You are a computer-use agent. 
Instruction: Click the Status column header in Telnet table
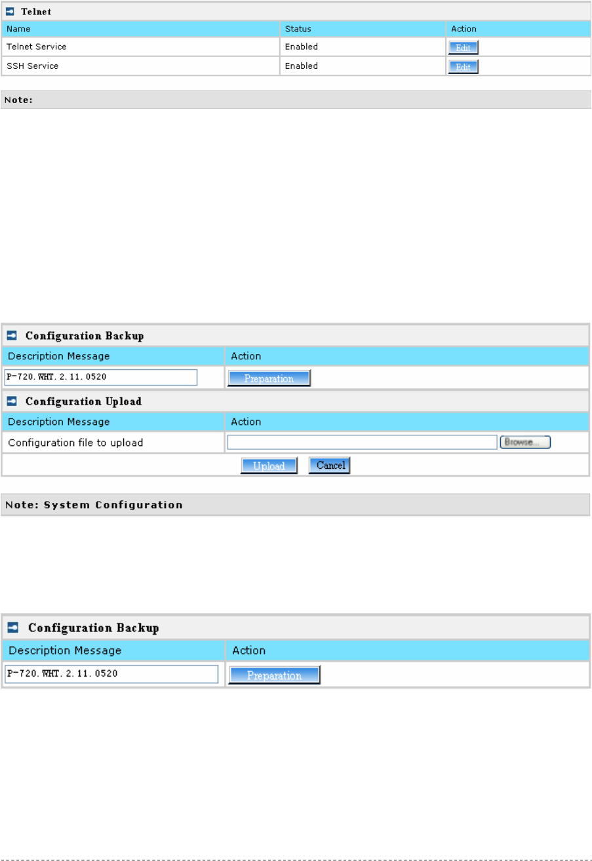363,29
